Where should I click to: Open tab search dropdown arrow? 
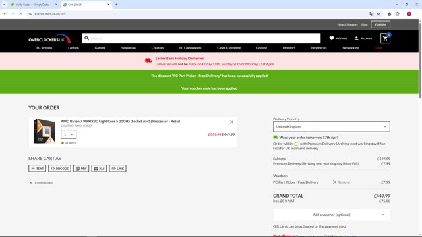point(5,5)
